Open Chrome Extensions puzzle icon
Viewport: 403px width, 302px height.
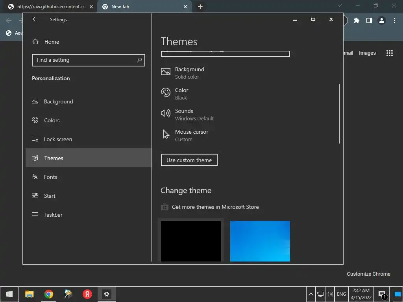pyautogui.click(x=357, y=20)
